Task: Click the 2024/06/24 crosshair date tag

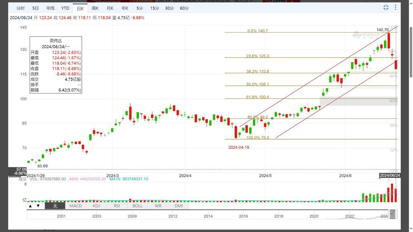Action: coord(390,175)
